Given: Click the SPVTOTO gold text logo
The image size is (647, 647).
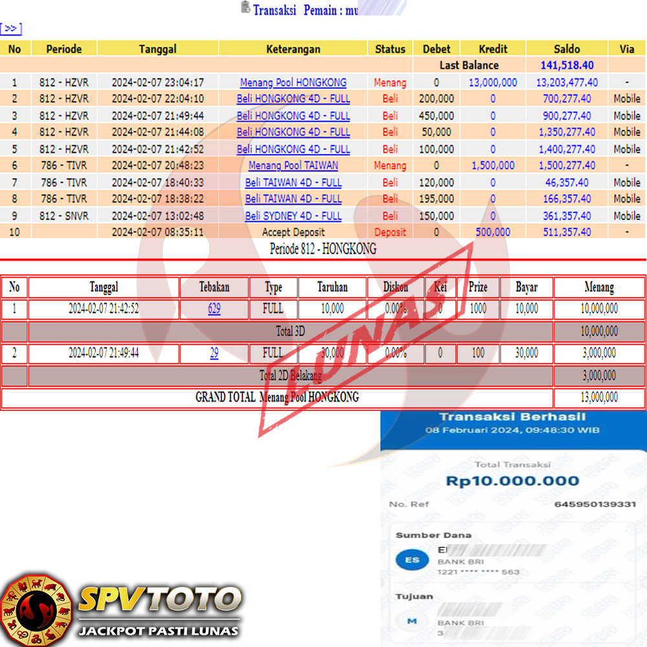Looking at the screenshot, I should [x=159, y=600].
